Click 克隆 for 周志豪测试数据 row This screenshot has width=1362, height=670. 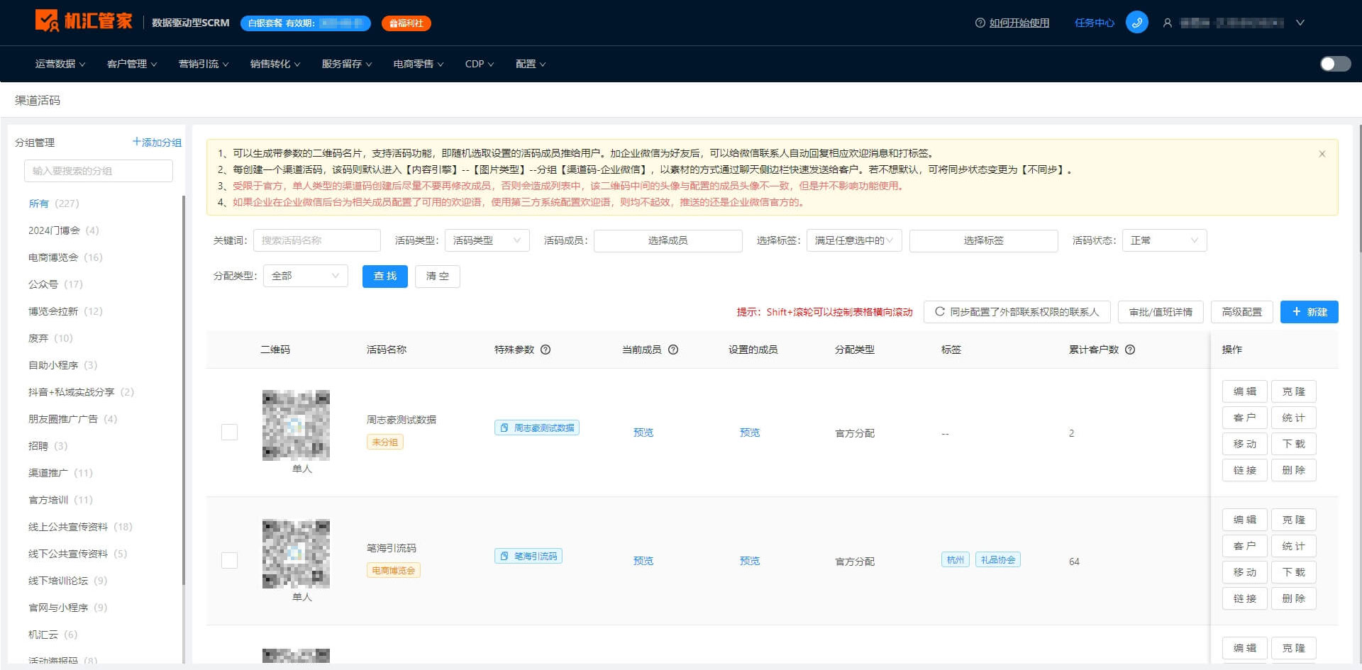point(1294,391)
